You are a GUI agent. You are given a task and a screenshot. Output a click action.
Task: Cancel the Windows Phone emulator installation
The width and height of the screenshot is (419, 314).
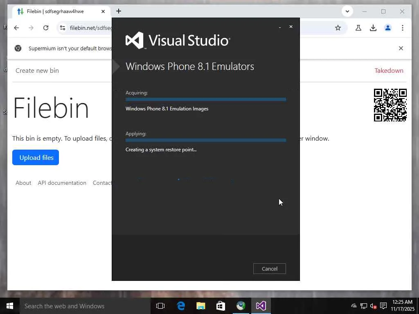coord(269,269)
